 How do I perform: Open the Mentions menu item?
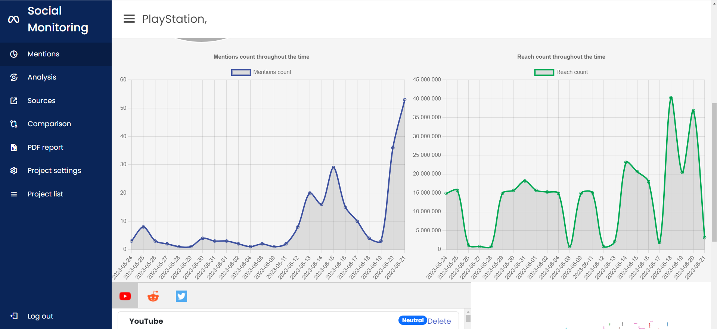tap(56, 54)
